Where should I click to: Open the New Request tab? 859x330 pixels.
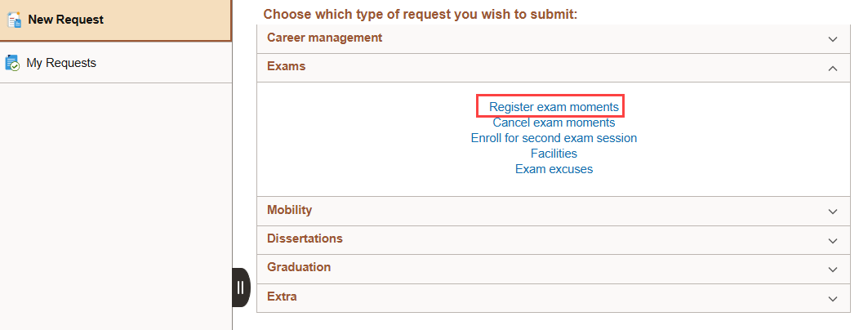click(66, 20)
